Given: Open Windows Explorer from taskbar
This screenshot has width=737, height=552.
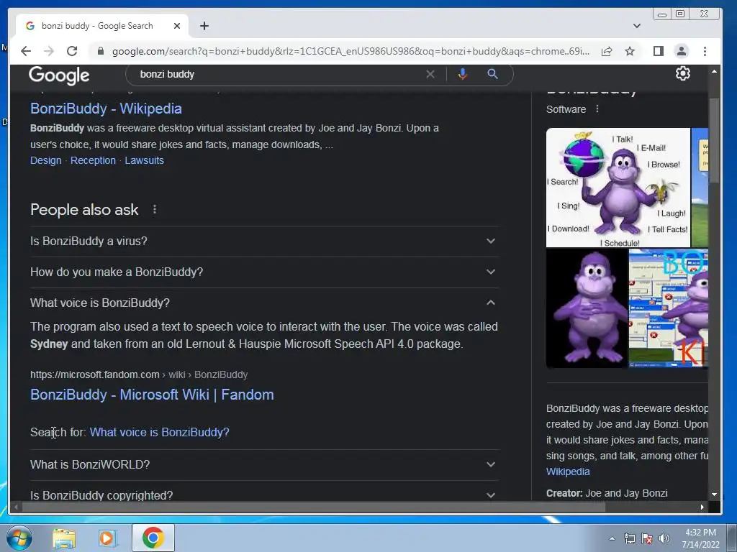Looking at the screenshot, I should [64, 538].
